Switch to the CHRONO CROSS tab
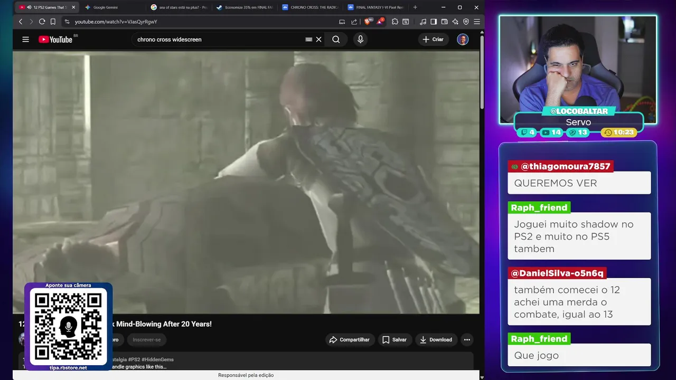 tap(310, 7)
